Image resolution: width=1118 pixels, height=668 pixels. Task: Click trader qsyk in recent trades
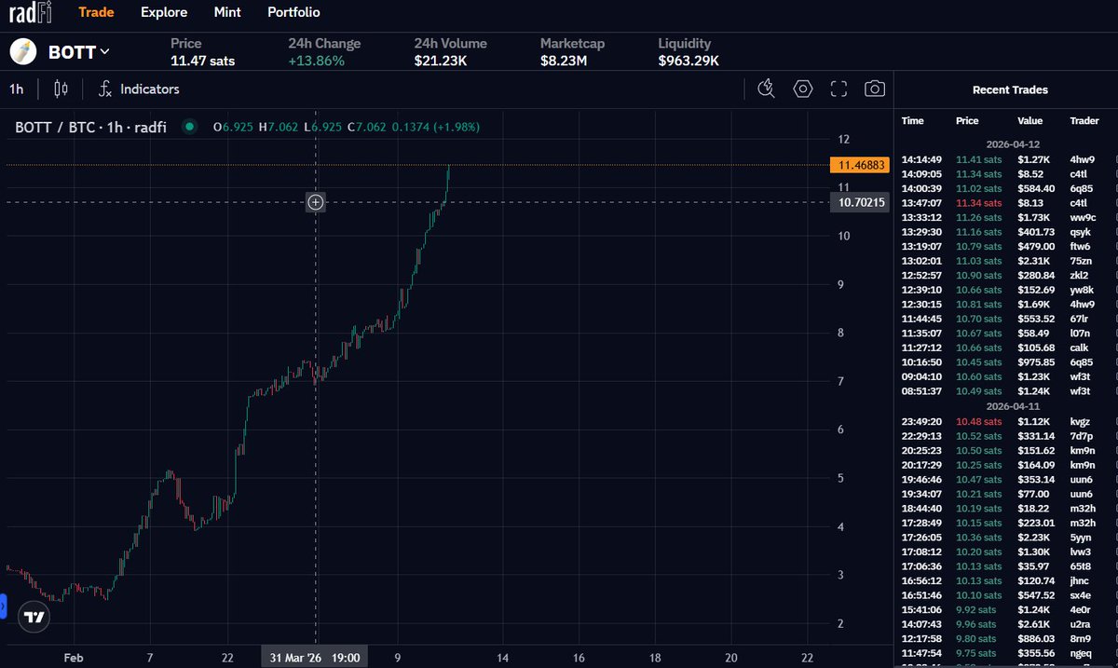point(1082,231)
